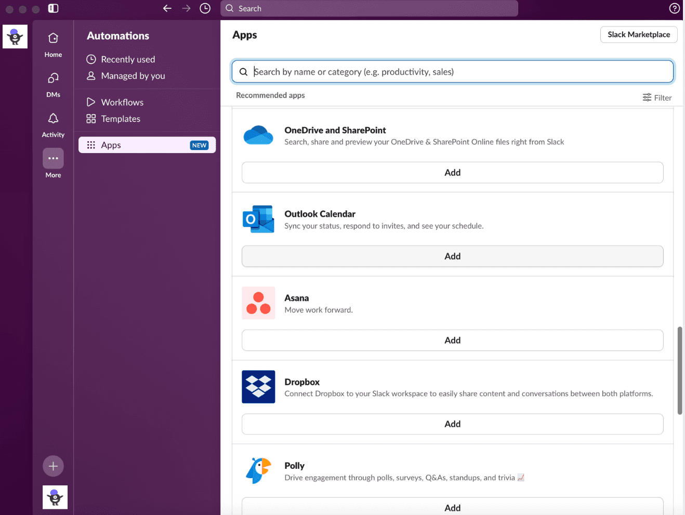Viewport: 685px width, 515px height.
Task: Click the apps list vertical scrollbar
Action: click(x=680, y=370)
